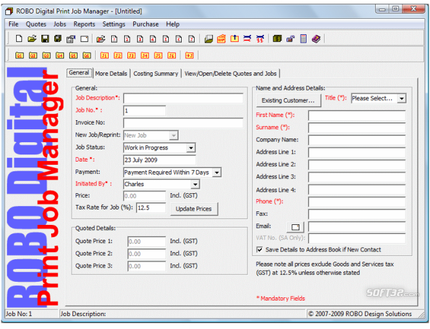Image resolution: width=430 pixels, height=329 pixels.
Task: Click the Save floppy disk icon
Action: (45, 39)
